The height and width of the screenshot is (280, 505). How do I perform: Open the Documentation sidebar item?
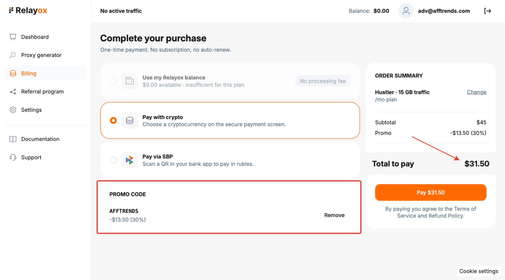click(x=45, y=139)
